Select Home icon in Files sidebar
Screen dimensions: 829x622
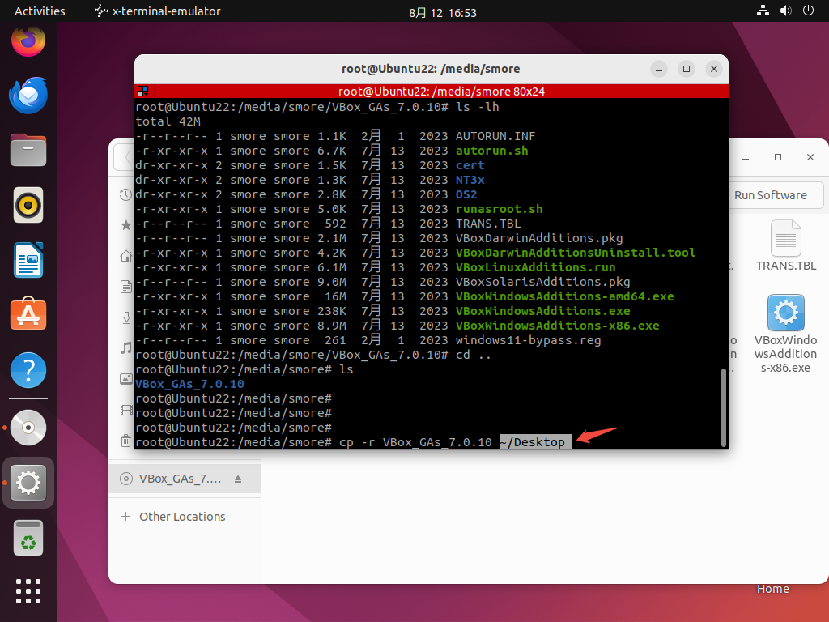pyautogui.click(x=125, y=256)
